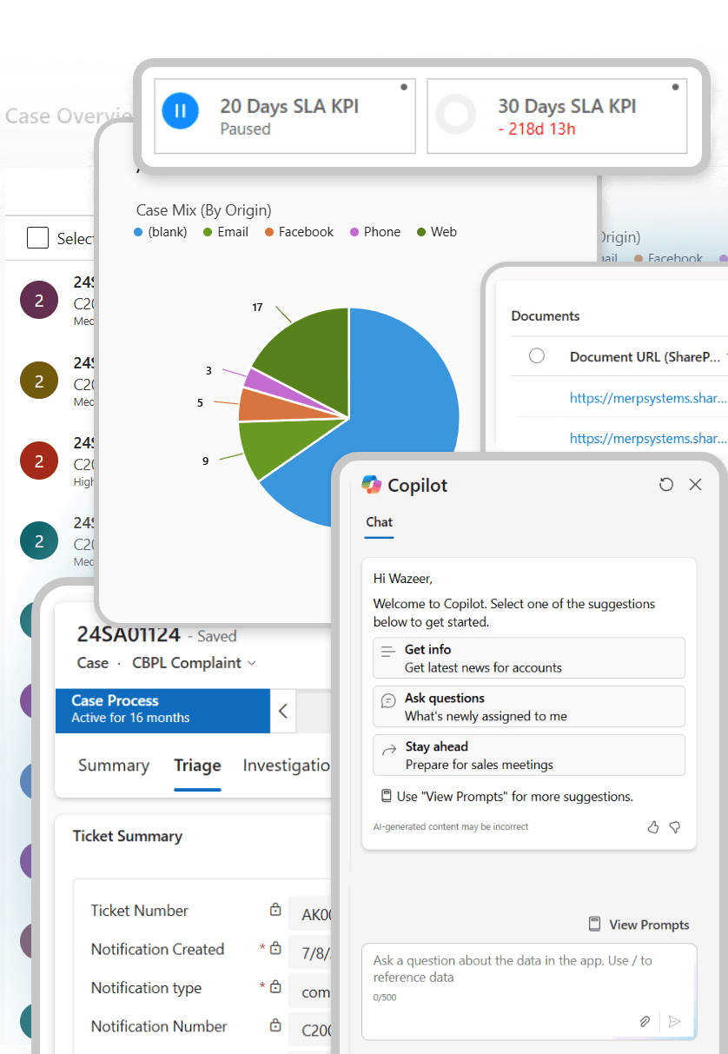Click the View Prompts icon
This screenshot has width=728, height=1054.
(596, 925)
